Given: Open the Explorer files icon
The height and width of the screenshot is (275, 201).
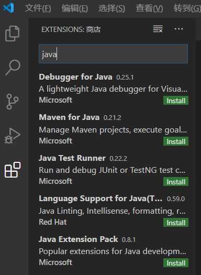Looking at the screenshot, I should [x=12, y=34].
